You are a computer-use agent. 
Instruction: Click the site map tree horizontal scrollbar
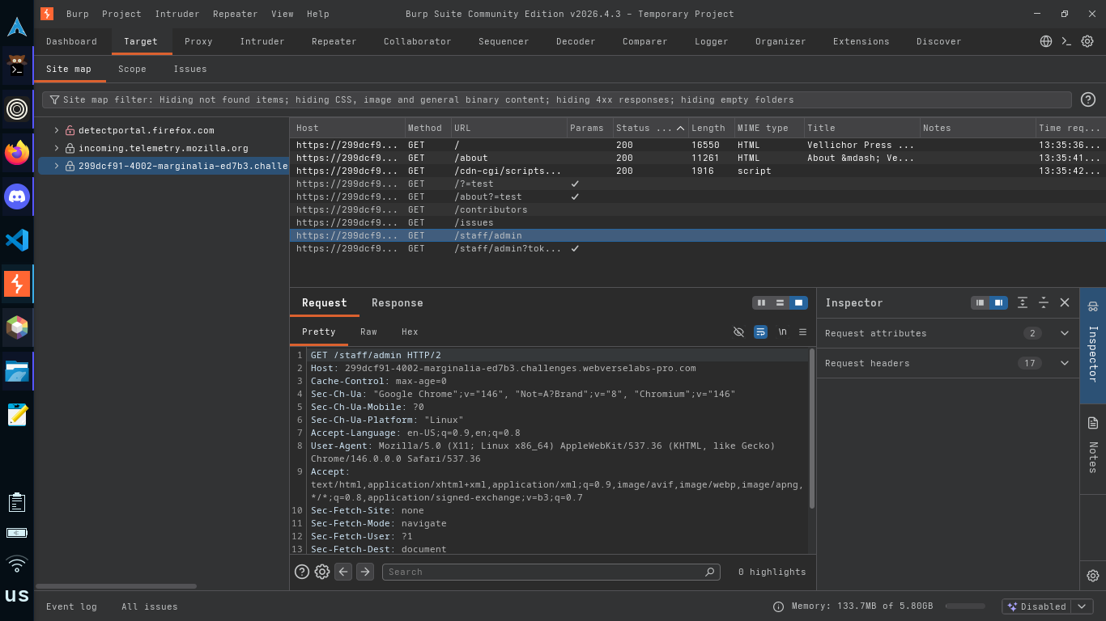point(117,586)
